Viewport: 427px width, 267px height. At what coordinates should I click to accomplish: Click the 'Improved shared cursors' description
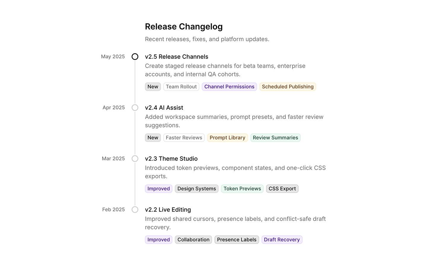click(x=235, y=223)
